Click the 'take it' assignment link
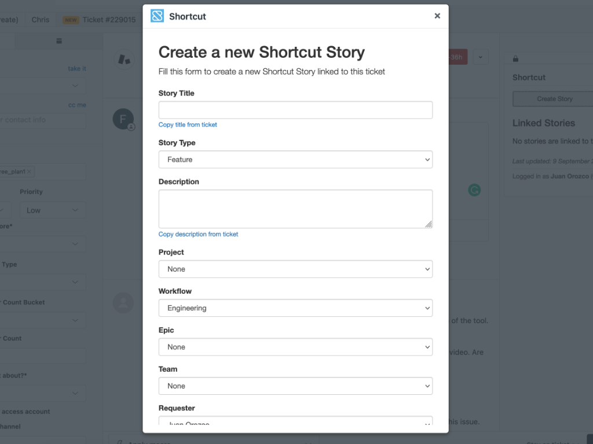 click(x=76, y=68)
